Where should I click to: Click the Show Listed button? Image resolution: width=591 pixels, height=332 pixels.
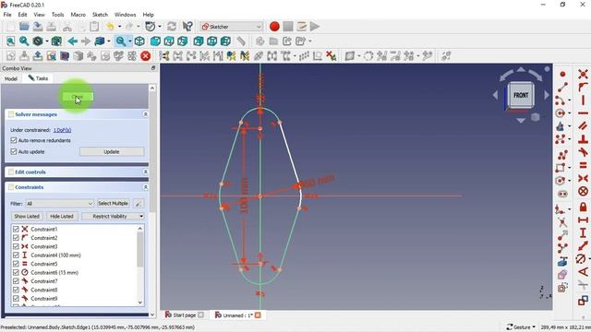(27, 216)
